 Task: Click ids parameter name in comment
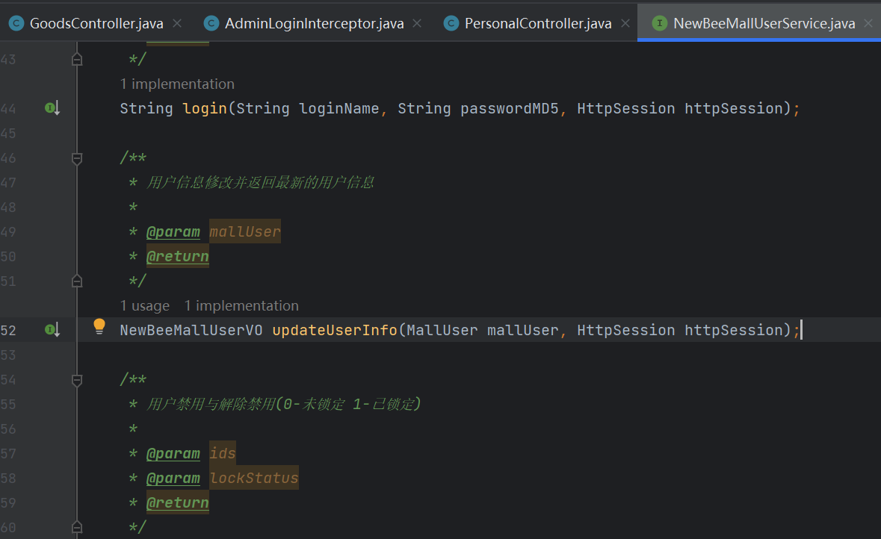pyautogui.click(x=223, y=453)
